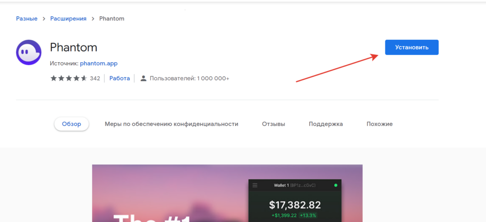486x222 pixels.
Task: Click the star rating icons
Action: pyautogui.click(x=69, y=78)
